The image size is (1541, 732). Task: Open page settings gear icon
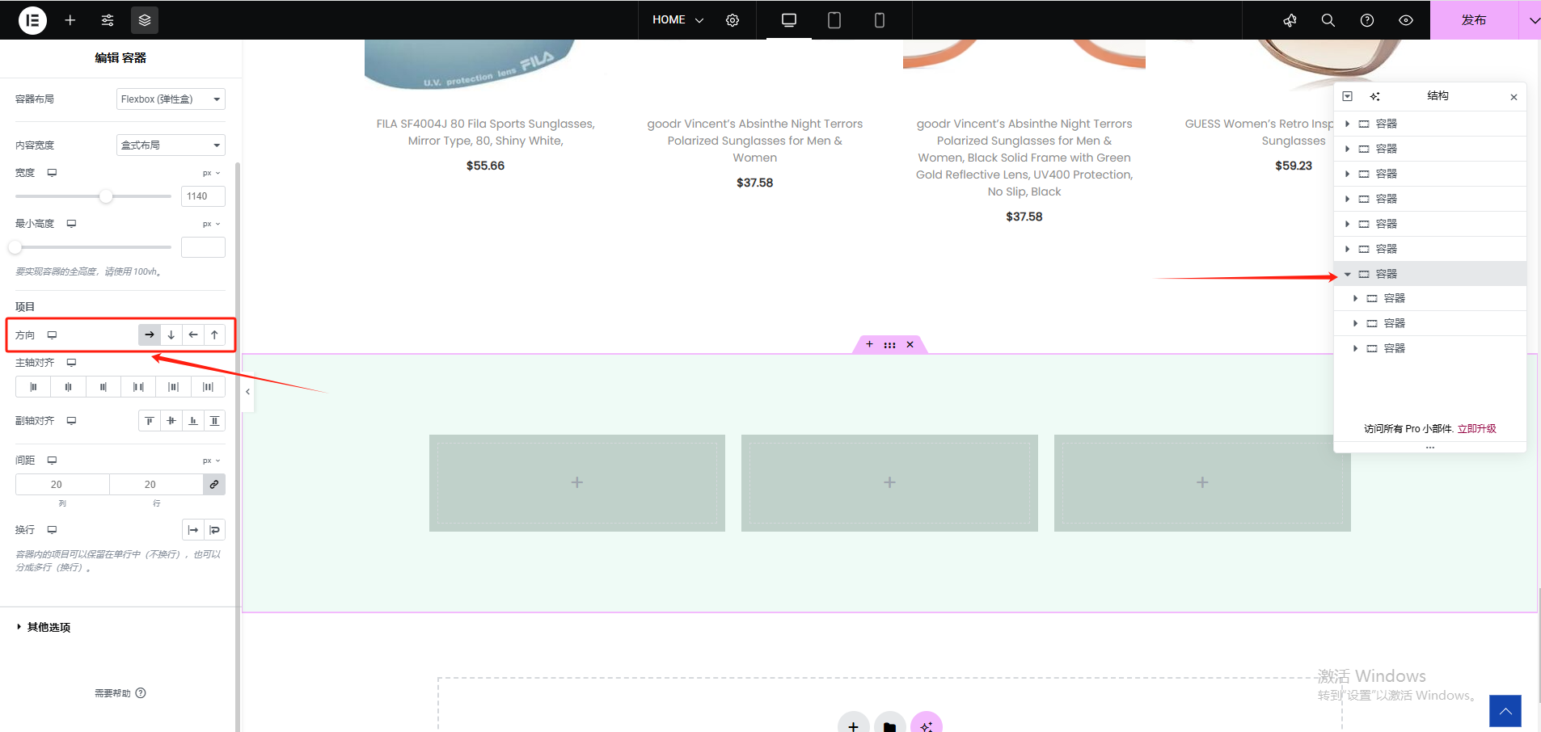click(733, 20)
